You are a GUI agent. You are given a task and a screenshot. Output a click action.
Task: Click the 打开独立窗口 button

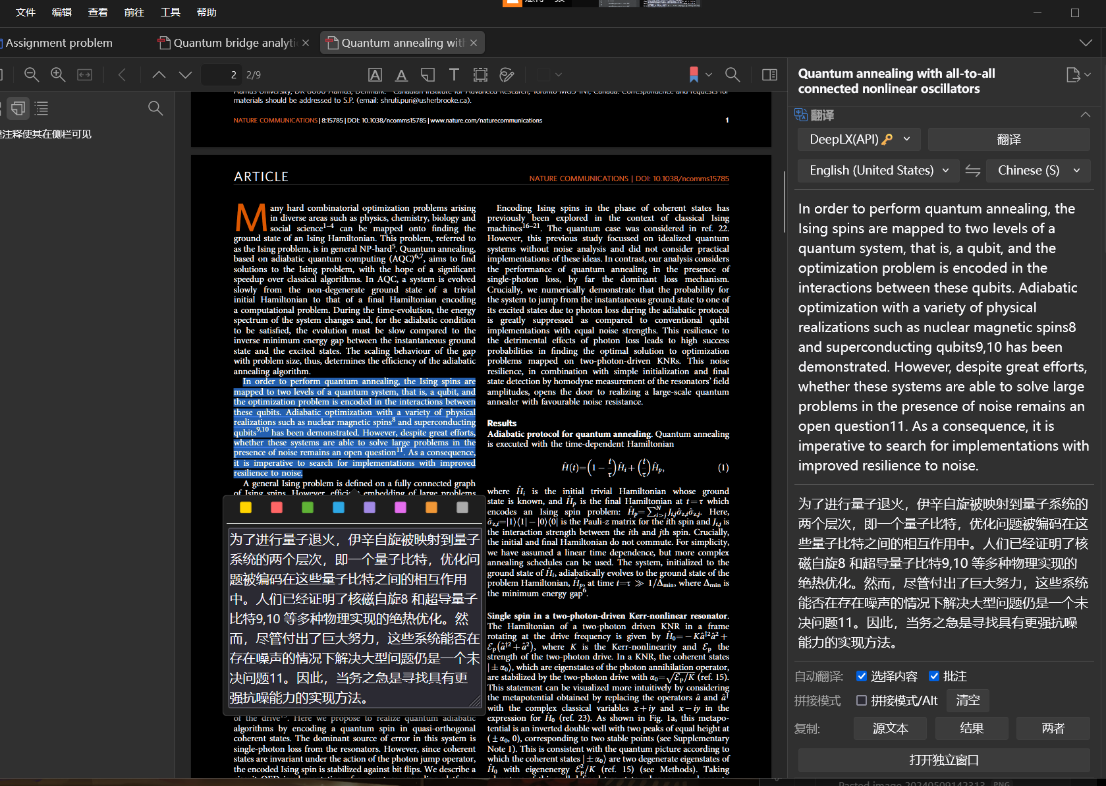coord(943,760)
